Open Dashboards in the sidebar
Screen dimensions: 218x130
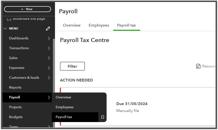click(19, 38)
